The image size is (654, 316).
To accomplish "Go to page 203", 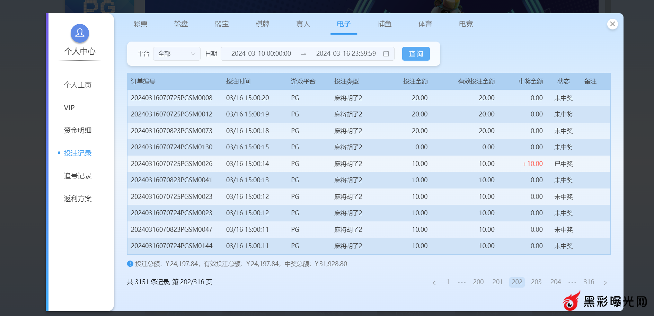I will pos(536,282).
